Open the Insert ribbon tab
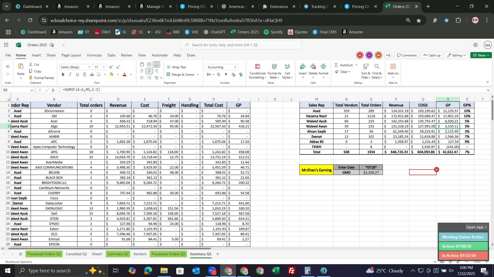The height and width of the screenshot is (277, 494). click(x=36, y=55)
